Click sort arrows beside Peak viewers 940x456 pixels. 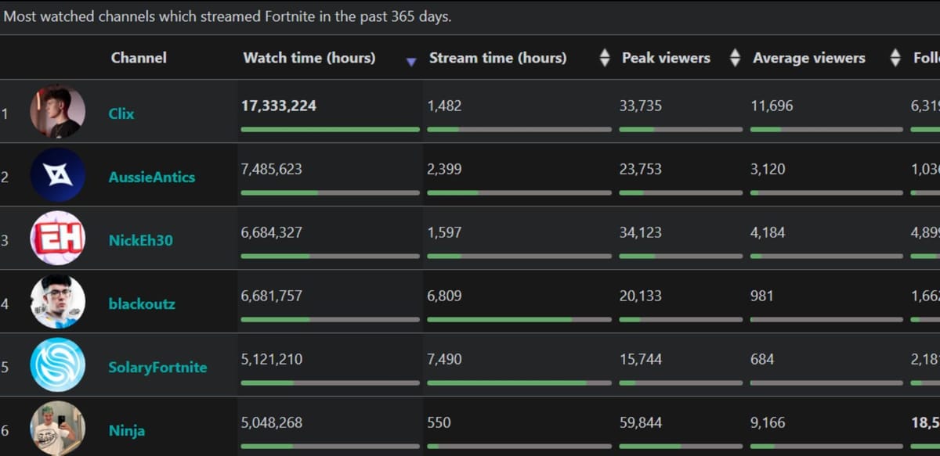[x=735, y=58]
